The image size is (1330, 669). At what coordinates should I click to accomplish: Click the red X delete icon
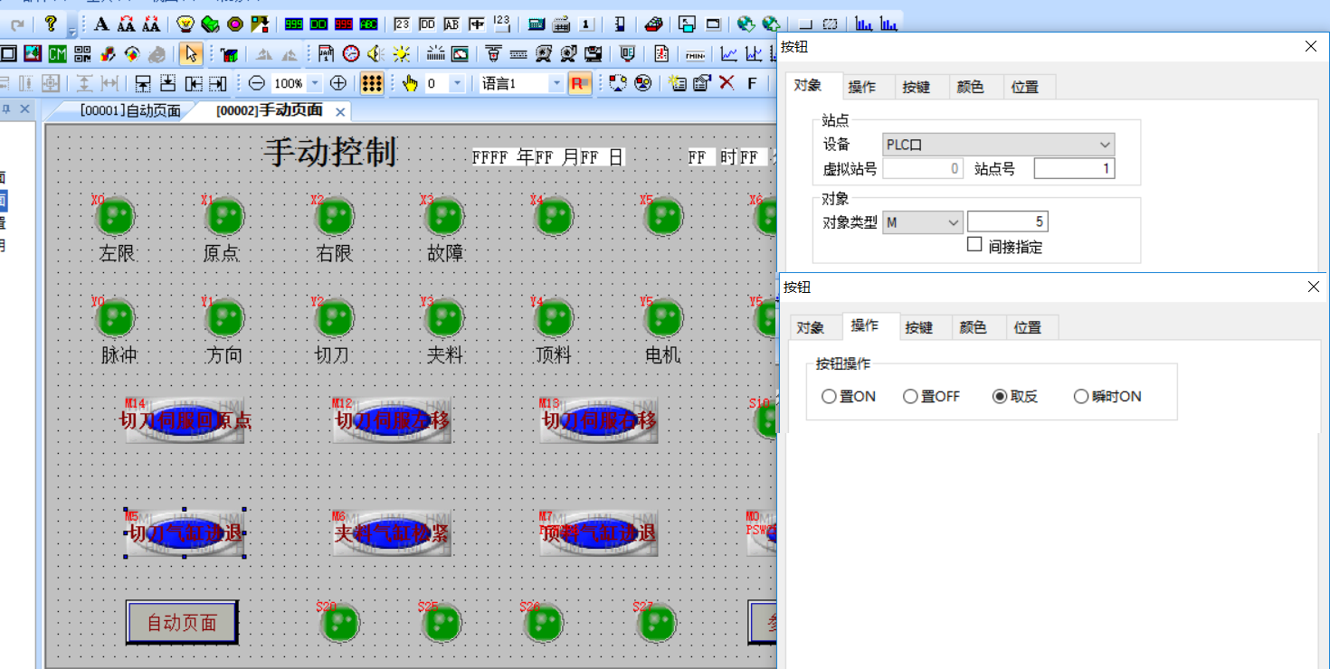tap(727, 83)
